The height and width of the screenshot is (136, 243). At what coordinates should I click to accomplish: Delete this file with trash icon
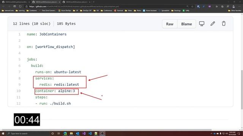click(224, 23)
